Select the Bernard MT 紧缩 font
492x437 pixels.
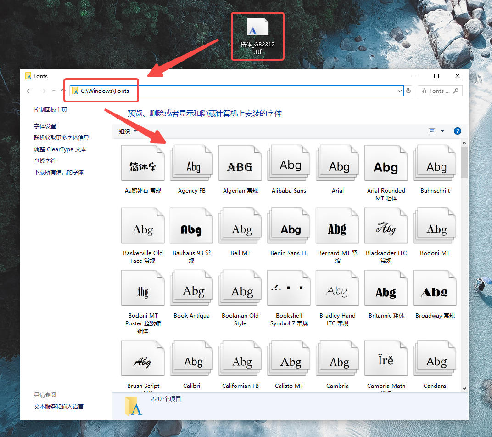(x=338, y=236)
